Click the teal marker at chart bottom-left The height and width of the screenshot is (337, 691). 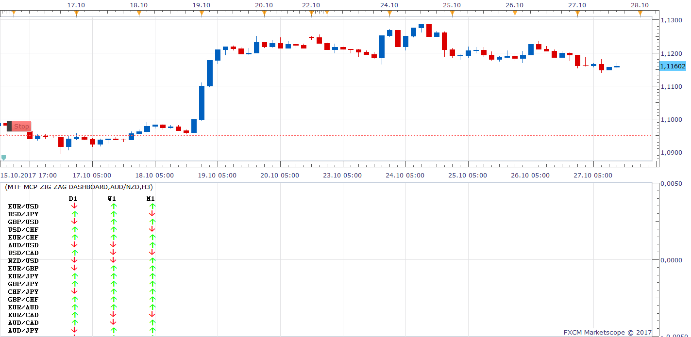pos(3,158)
